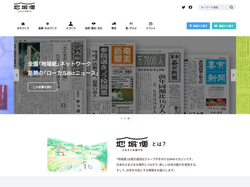
Task: Click the この記事を読む button
Action: pos(42,87)
